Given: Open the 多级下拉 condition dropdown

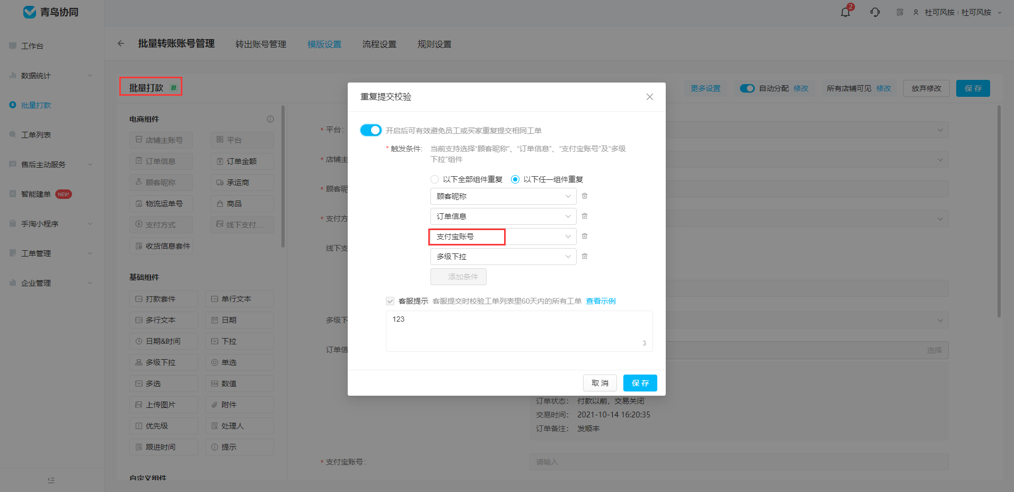Looking at the screenshot, I should pyautogui.click(x=503, y=257).
